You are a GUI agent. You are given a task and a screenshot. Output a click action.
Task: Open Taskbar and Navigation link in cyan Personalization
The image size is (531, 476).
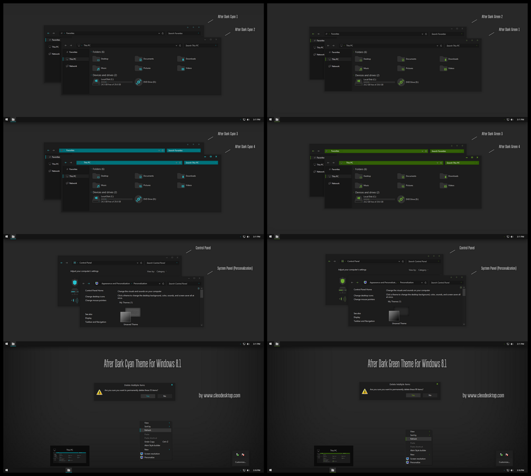96,322
